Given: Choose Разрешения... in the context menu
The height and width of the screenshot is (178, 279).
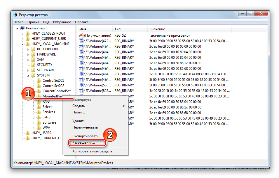Looking at the screenshot, I should click(x=83, y=143).
